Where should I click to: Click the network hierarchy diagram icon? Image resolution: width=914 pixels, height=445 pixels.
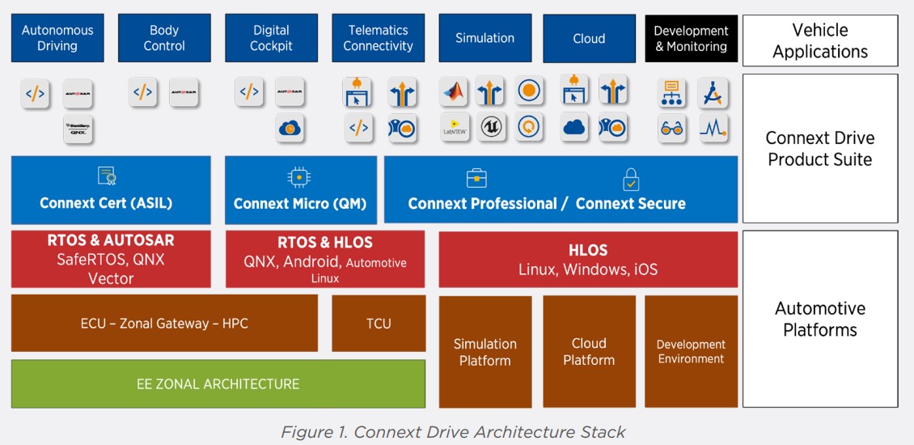tap(671, 93)
